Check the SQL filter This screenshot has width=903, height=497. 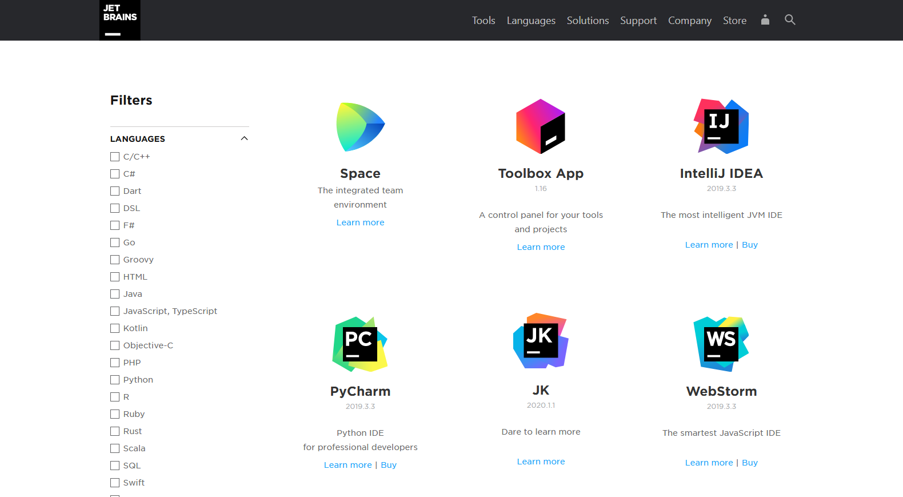115,466
